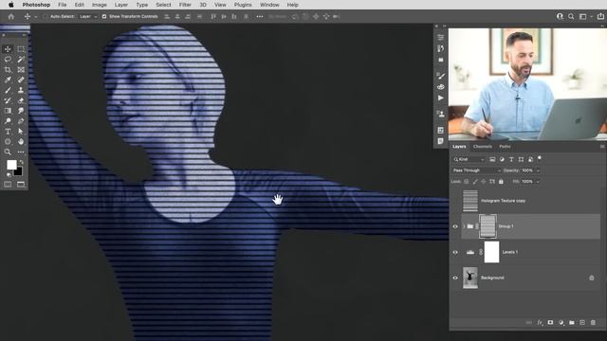Select the Ellipse shape tool
The height and width of the screenshot is (341, 607).
click(8, 141)
